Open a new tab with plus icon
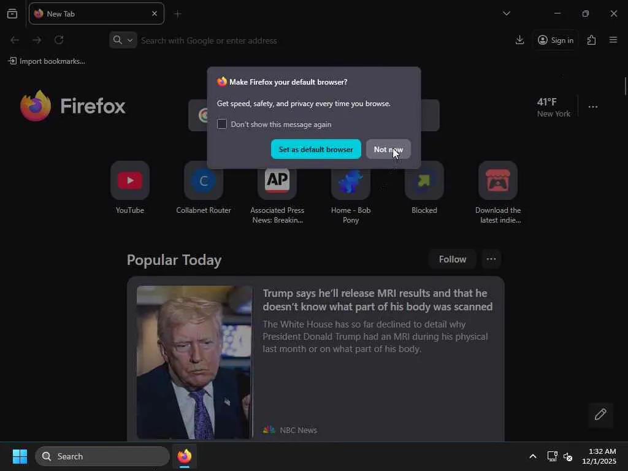The image size is (628, 471). pyautogui.click(x=178, y=14)
